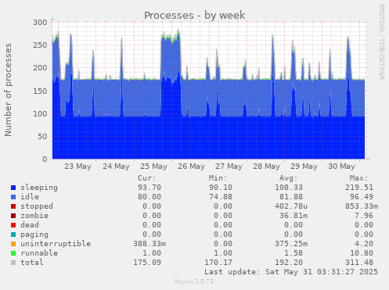Click the '300' y-axis tick label
Screen dimensions: 389x290
40,23
